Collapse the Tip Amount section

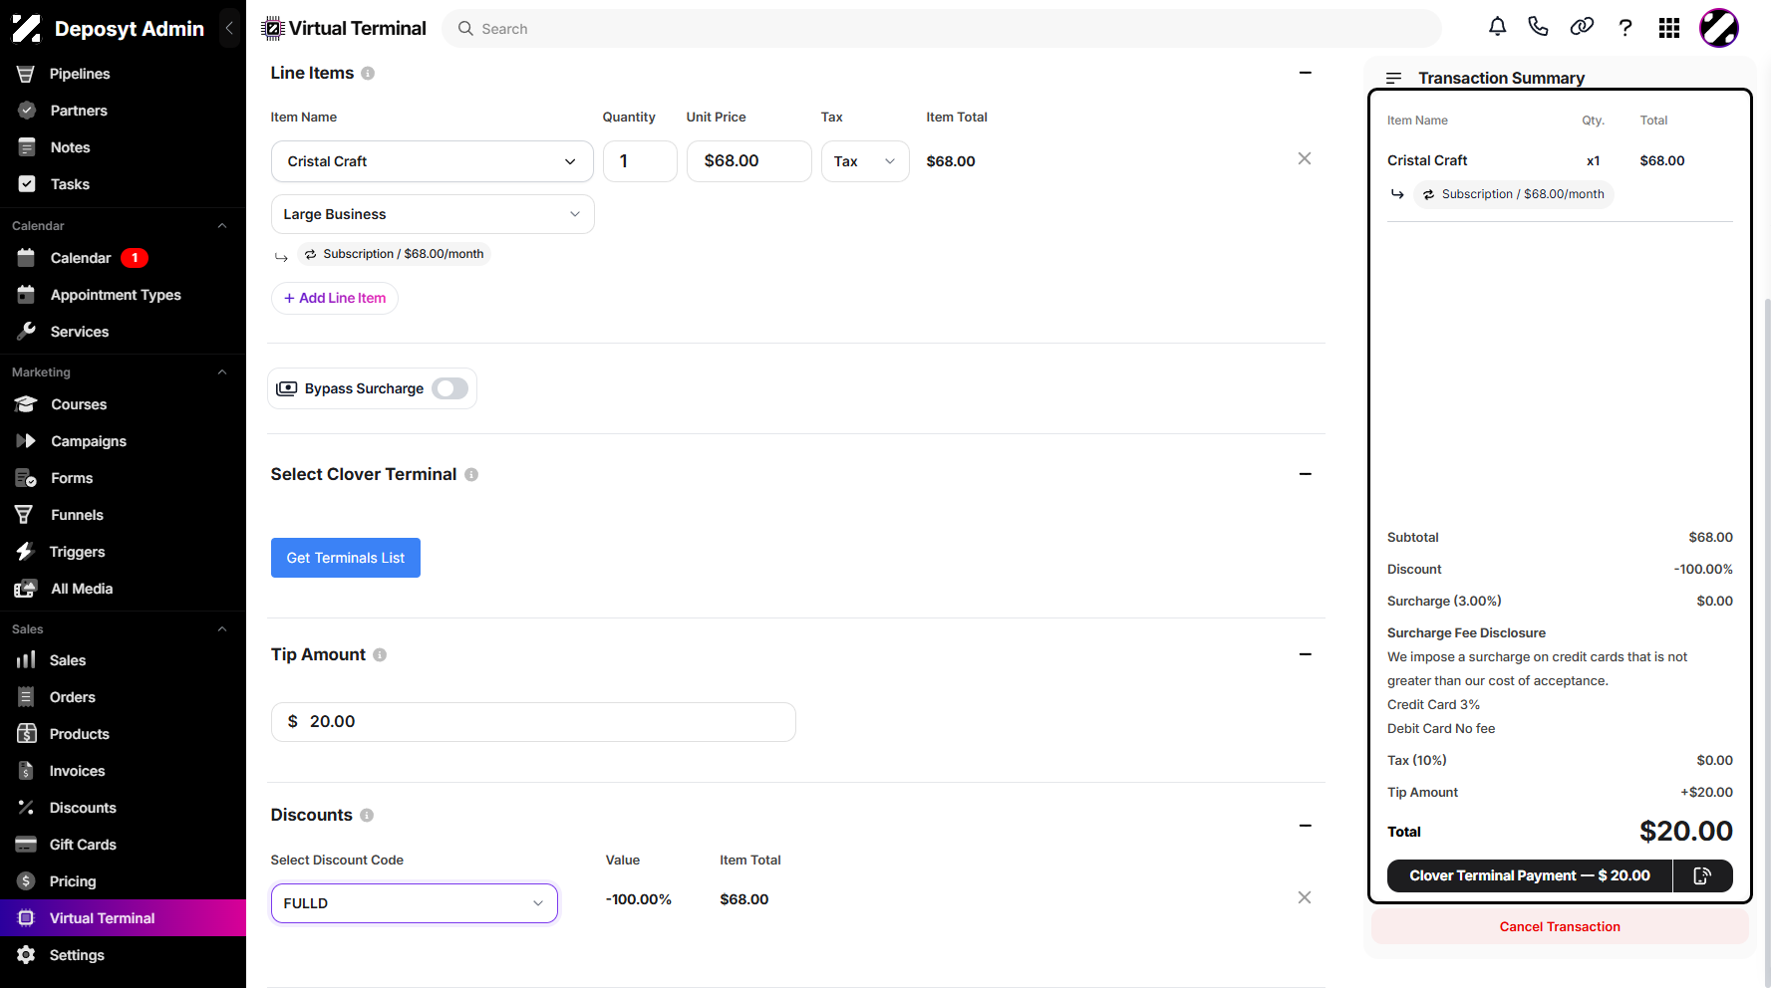(x=1306, y=654)
